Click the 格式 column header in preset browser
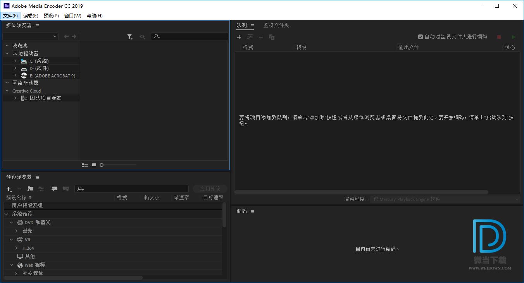This screenshot has width=524, height=283. point(122,197)
